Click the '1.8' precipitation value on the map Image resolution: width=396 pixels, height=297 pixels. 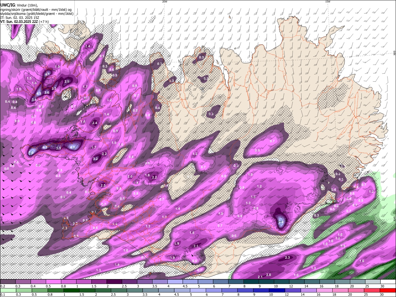pyautogui.click(x=148, y=175)
